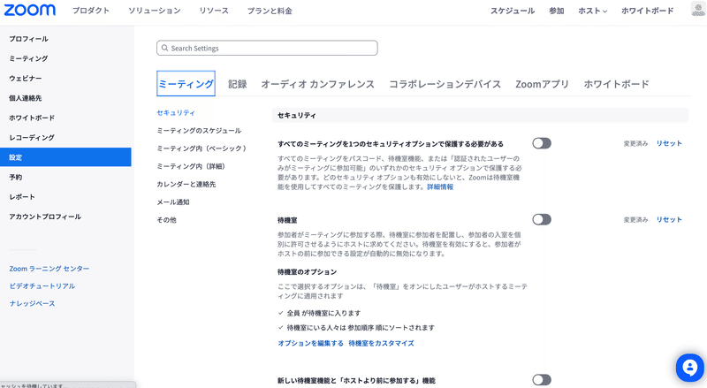
Task: Switch to コラボレーションデバイス tab
Action: pyautogui.click(x=445, y=84)
